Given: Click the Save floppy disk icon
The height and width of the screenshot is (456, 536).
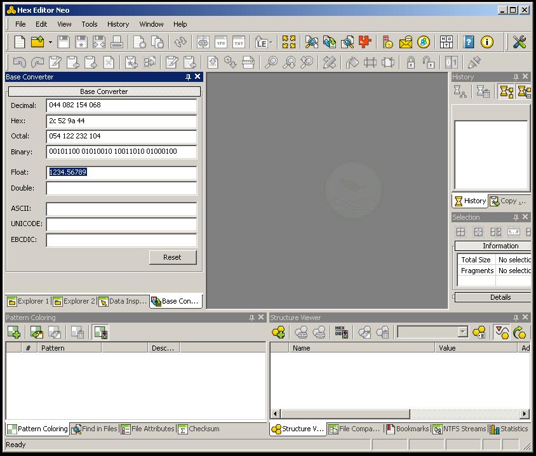Looking at the screenshot, I should [64, 42].
